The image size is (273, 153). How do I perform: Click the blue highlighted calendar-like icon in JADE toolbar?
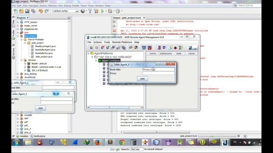click(144, 48)
